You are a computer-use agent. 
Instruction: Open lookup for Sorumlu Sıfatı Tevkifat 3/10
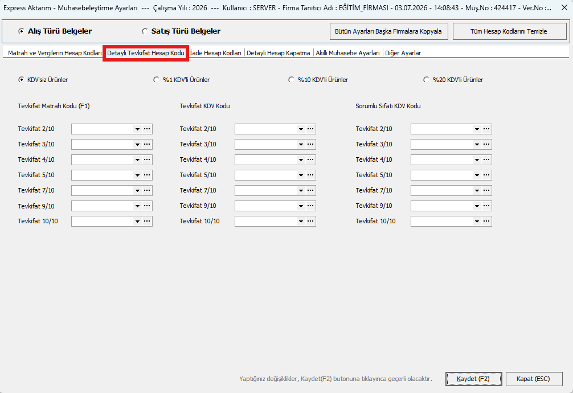point(486,145)
